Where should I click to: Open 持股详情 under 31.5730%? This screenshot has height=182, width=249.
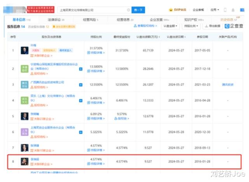click(x=96, y=53)
